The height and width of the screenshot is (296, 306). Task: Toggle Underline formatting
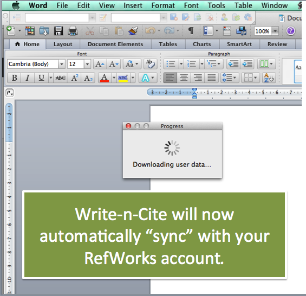41,78
